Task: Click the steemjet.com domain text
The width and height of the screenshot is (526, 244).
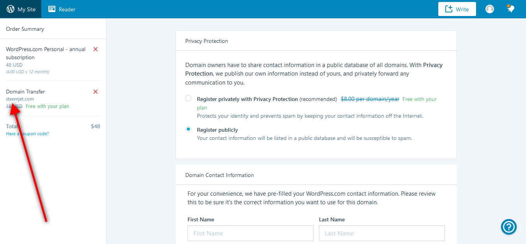Action: pos(20,99)
